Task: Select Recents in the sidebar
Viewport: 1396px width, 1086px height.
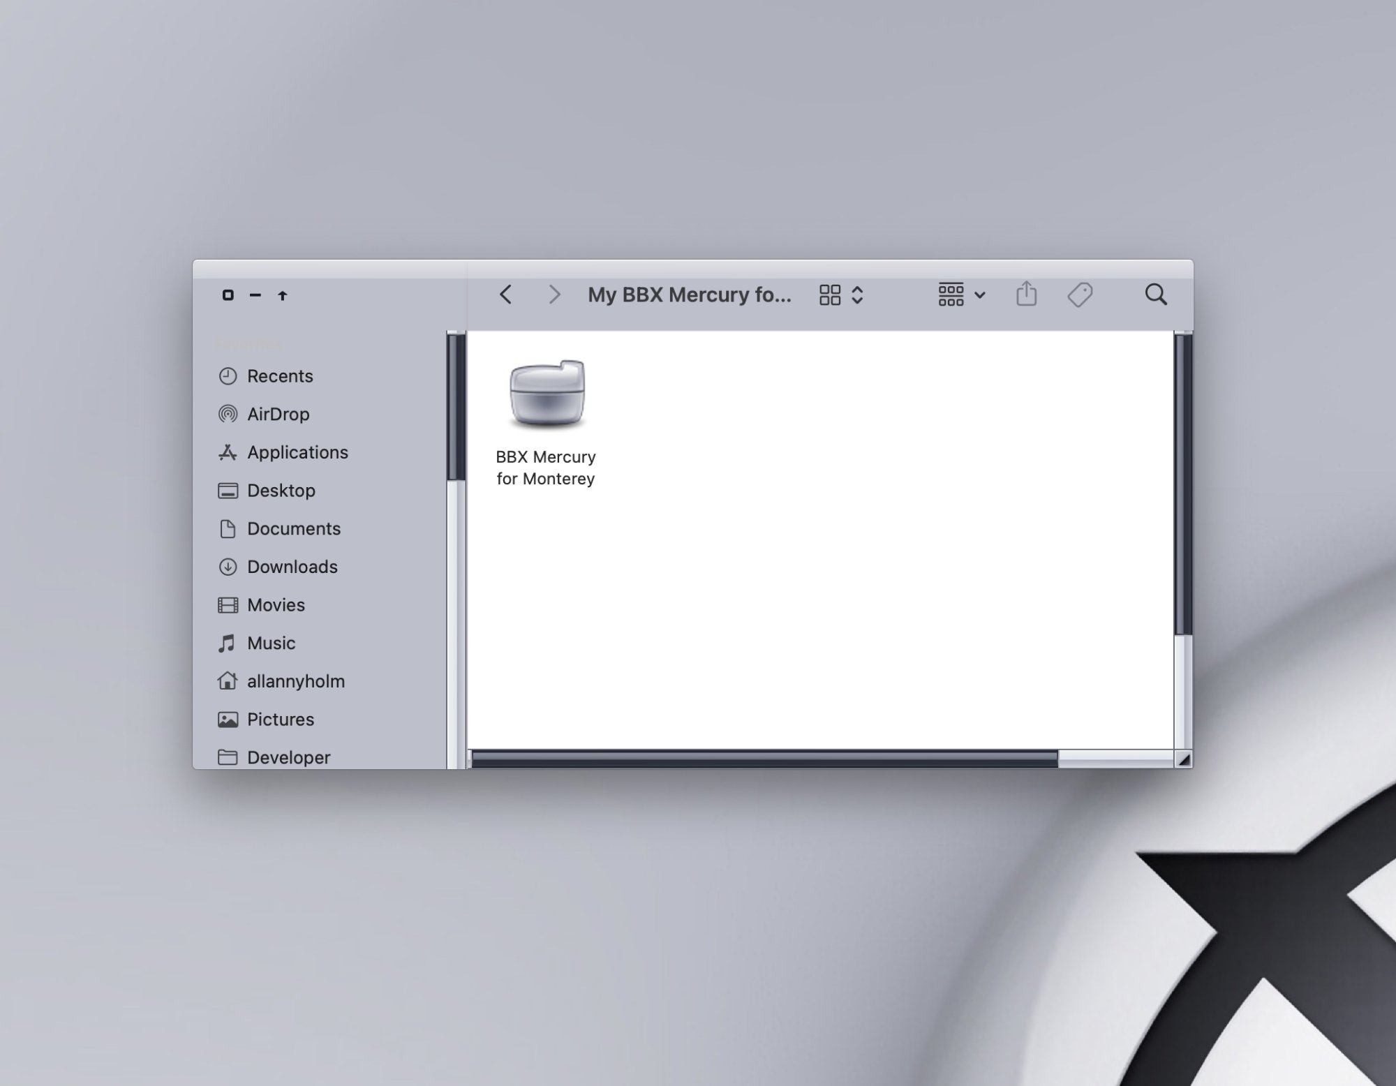Action: click(x=280, y=376)
